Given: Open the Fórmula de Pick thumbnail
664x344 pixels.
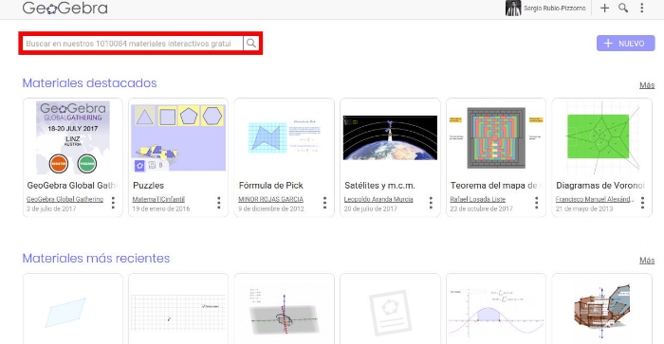Looking at the screenshot, I should point(285,137).
